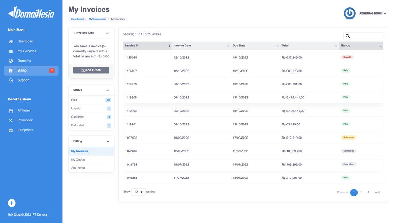The height and width of the screenshot is (223, 394).
Task: Click the search magnifier icon
Action: coord(348,36)
